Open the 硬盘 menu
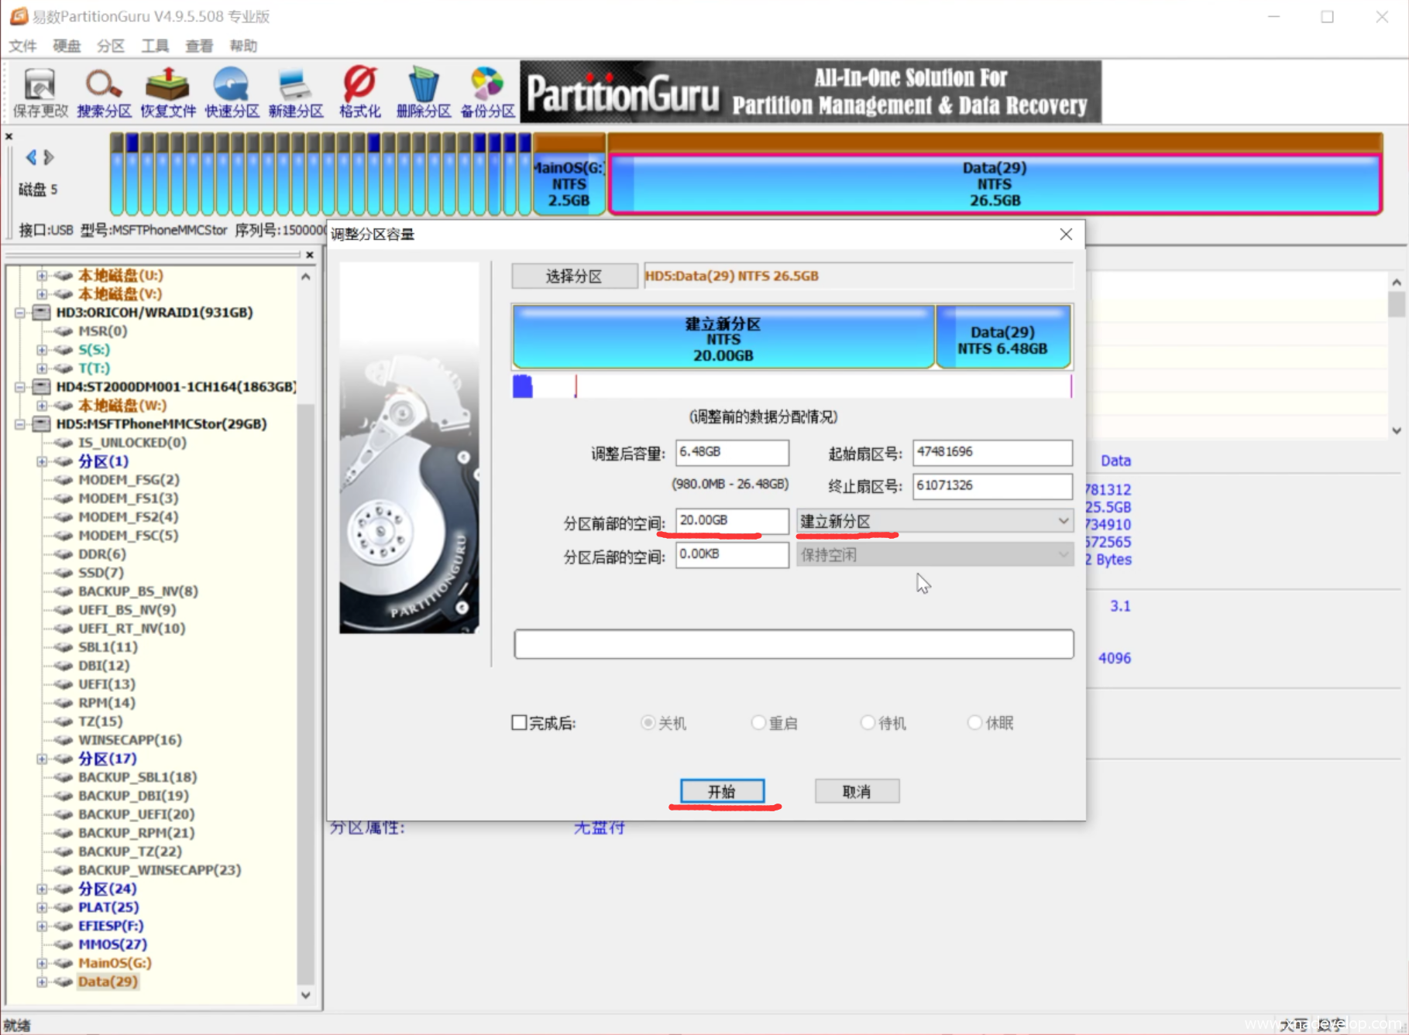Screen dimensions: 1409x1035 (x=67, y=46)
